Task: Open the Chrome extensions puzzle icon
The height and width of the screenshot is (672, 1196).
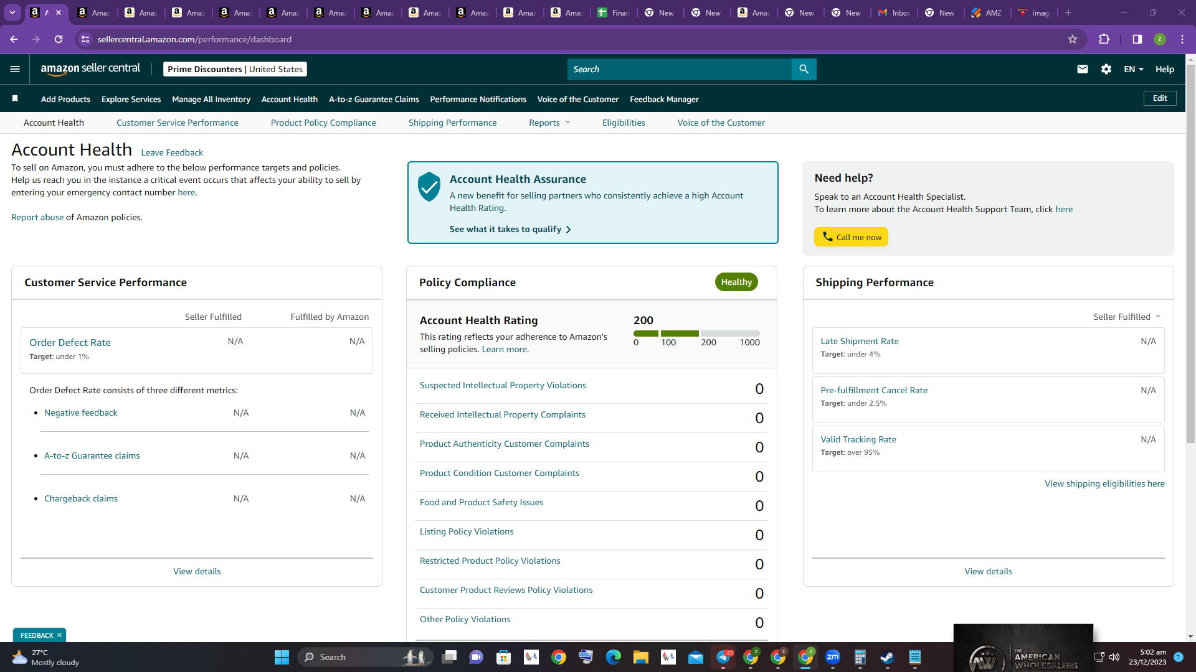Action: (1104, 39)
